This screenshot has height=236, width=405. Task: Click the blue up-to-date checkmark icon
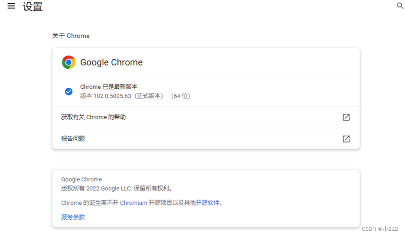tap(69, 91)
